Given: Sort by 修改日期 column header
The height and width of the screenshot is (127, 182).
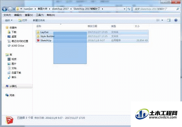Looking at the screenshot, I should click(92, 26).
